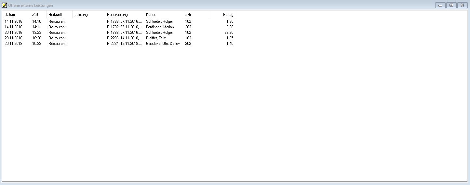Click Restaurant in the 10:39 row
This screenshot has width=470, height=185.
57,44
